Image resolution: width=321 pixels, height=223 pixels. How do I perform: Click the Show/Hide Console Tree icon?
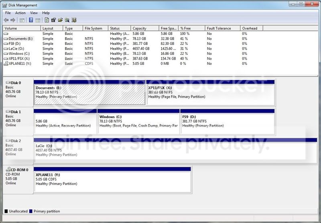tap(22, 20)
